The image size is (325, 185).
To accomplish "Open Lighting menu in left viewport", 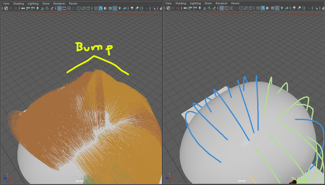I will click(33, 4).
